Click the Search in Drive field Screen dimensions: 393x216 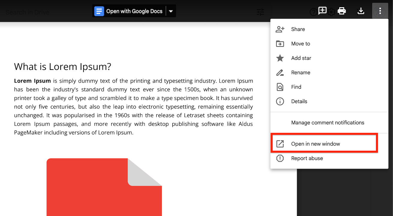28,12
